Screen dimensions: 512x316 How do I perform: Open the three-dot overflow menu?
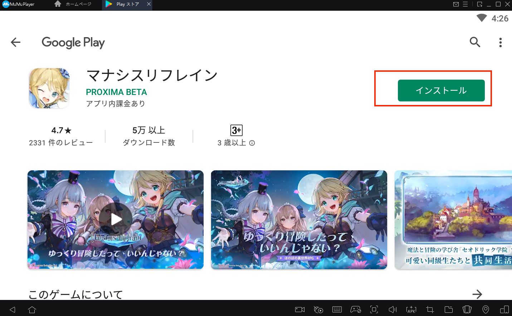pos(500,42)
